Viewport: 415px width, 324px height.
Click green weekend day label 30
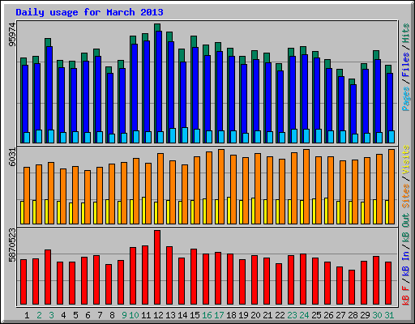coord(377,315)
